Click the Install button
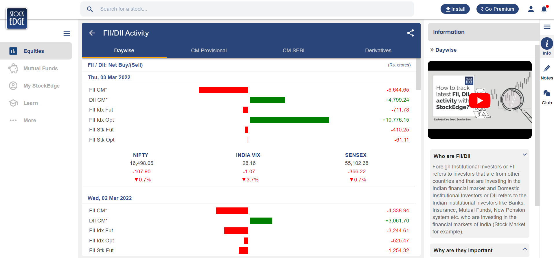Image resolution: width=554 pixels, height=258 pixels. tap(455, 9)
